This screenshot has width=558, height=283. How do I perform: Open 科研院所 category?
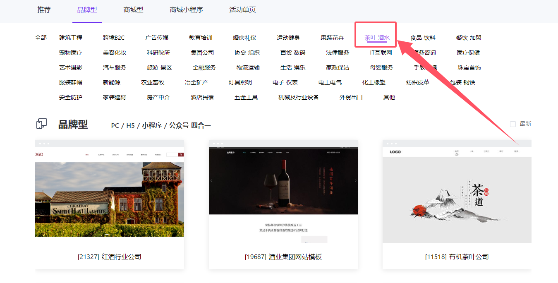pyautogui.click(x=158, y=53)
